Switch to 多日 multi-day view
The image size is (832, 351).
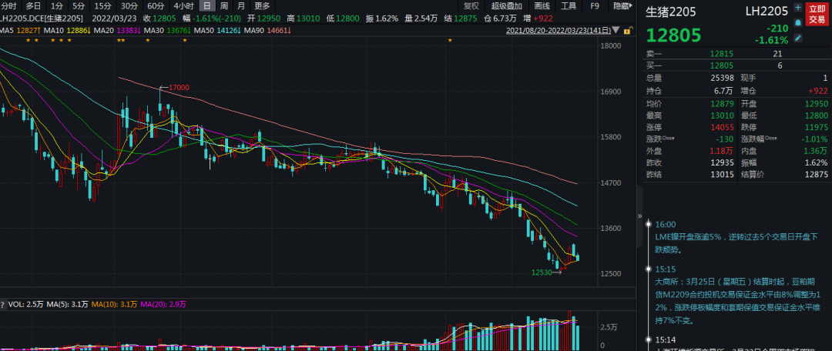click(33, 6)
